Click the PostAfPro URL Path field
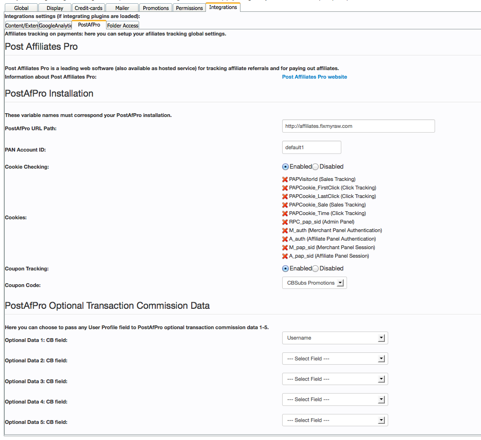 (358, 126)
